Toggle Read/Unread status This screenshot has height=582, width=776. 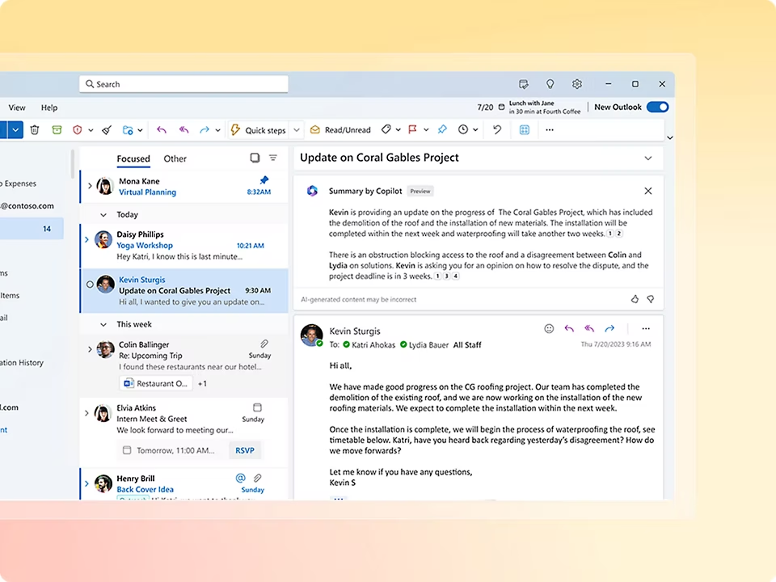click(340, 129)
